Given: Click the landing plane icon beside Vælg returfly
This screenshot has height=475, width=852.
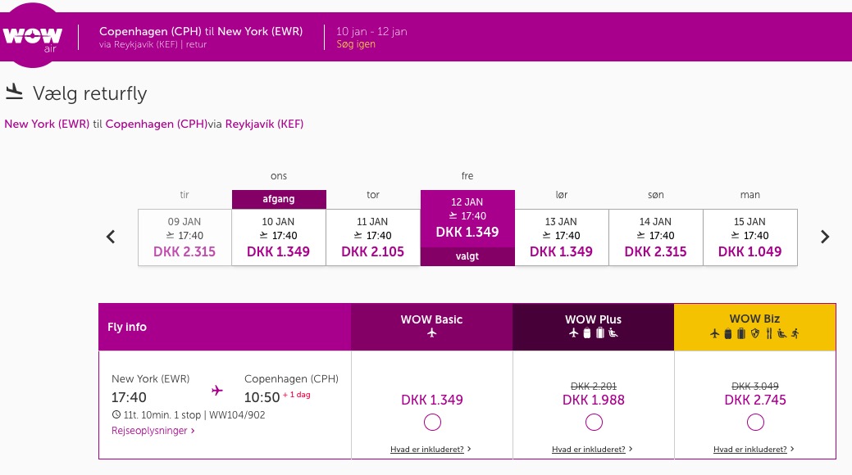Looking at the screenshot, I should (14, 92).
